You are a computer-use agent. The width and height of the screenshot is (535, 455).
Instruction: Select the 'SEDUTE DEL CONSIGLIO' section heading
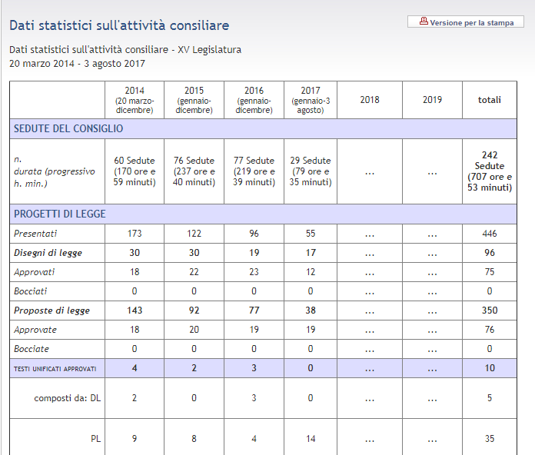[68, 128]
